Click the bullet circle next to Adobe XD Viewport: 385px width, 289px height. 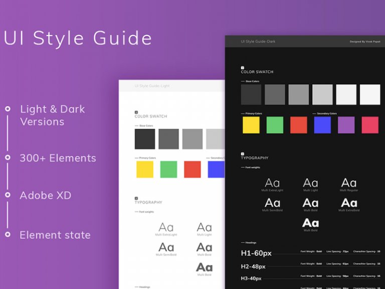tap(8, 195)
